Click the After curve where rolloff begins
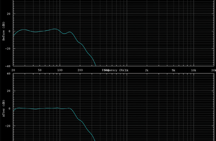The image size is (216, 141). pyautogui.click(x=69, y=108)
